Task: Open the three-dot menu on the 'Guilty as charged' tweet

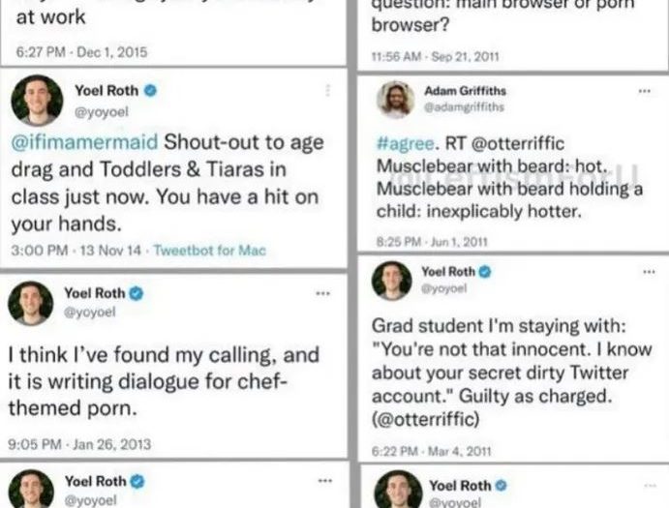Action: 648,272
